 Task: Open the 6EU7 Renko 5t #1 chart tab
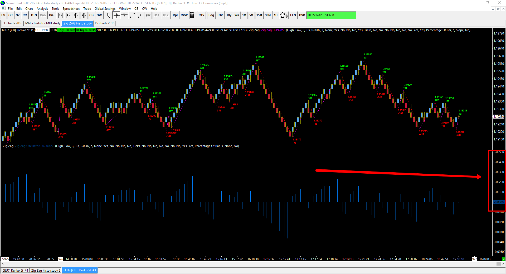[15, 271]
